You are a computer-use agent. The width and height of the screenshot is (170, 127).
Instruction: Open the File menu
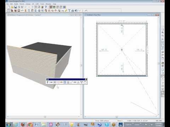point(7,4)
